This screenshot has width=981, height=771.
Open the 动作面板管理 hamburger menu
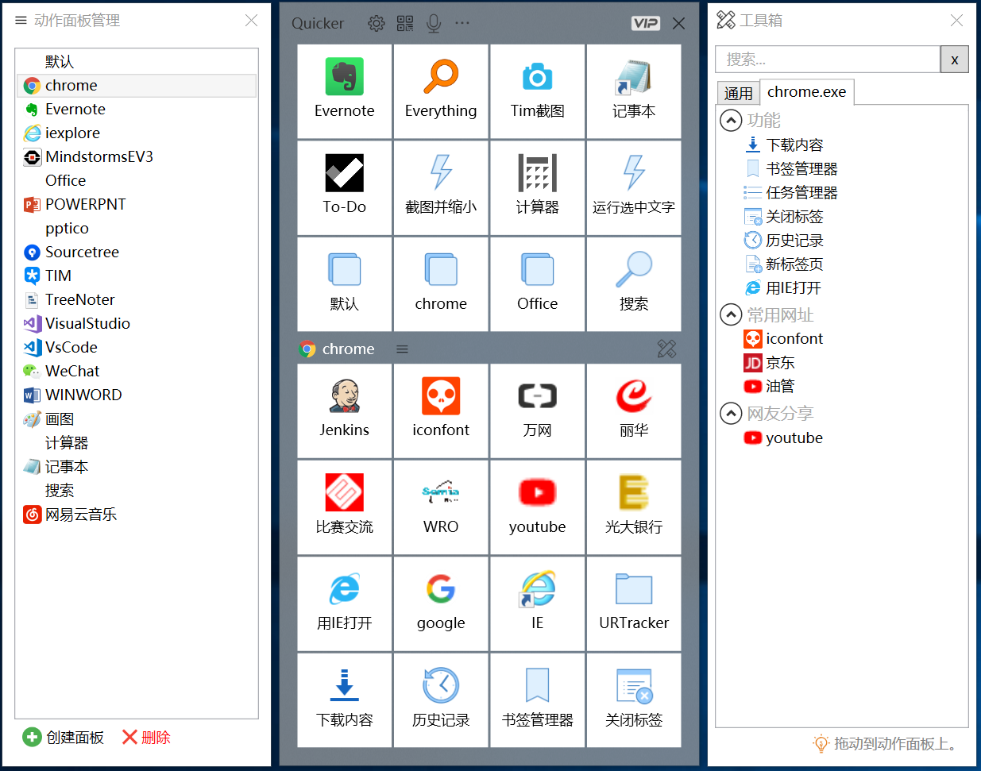coord(21,21)
